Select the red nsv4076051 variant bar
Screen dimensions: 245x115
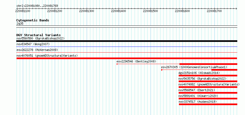coord(127,58)
